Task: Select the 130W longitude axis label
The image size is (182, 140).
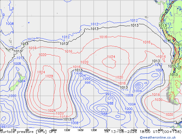Action: [94, 130]
